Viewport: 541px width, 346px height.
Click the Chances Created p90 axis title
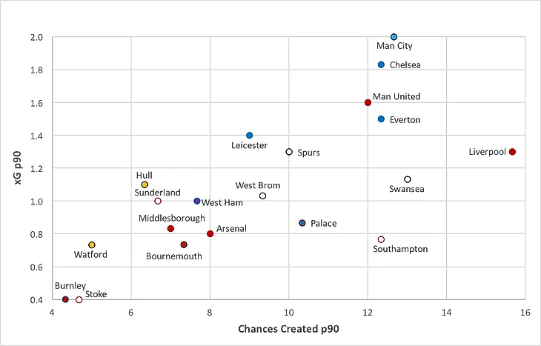(288, 329)
